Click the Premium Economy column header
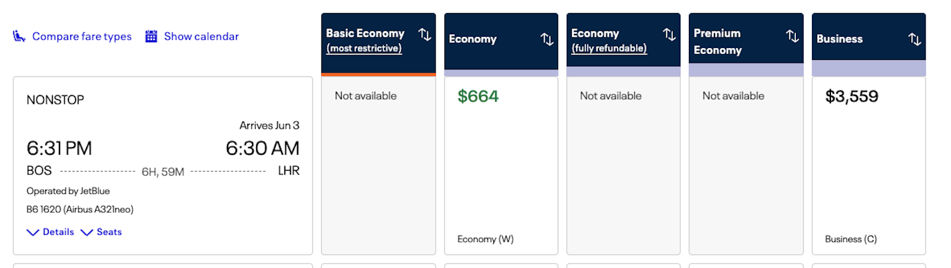951x268 pixels. click(718, 42)
